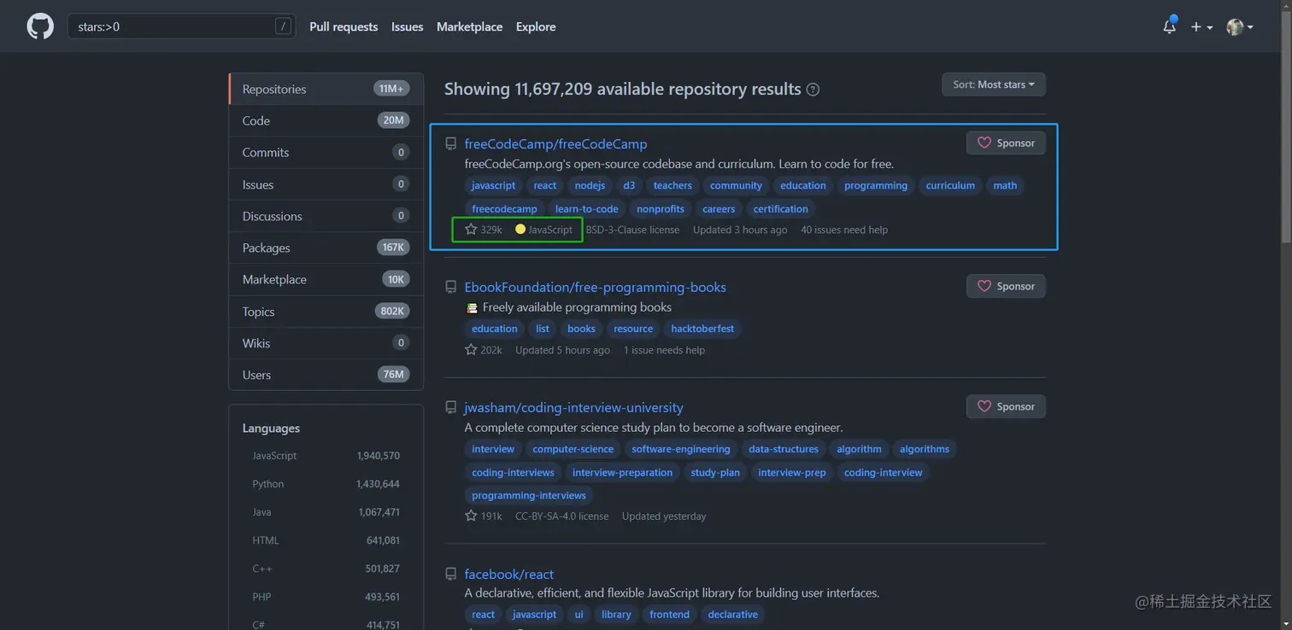Click the declarative topic tag
Image resolution: width=1292 pixels, height=630 pixels.
point(732,615)
